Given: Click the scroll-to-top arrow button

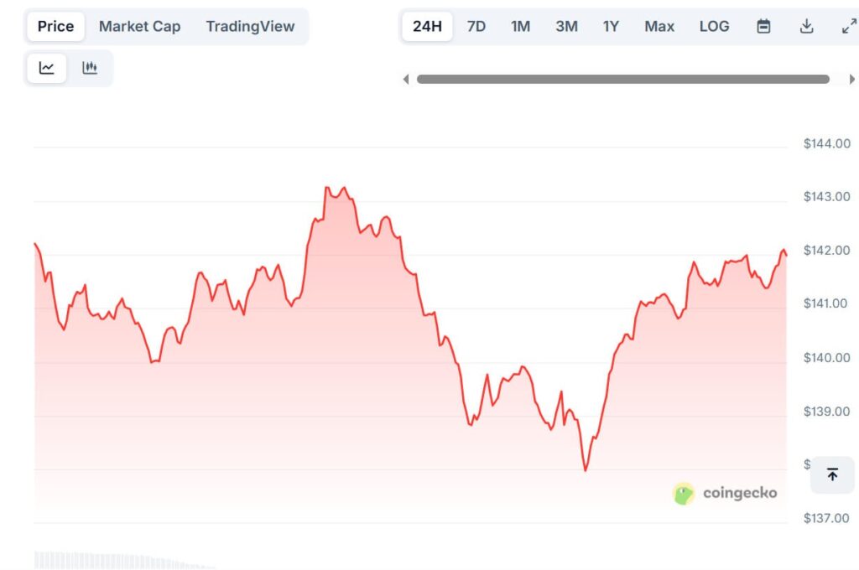Looking at the screenshot, I should [x=832, y=475].
